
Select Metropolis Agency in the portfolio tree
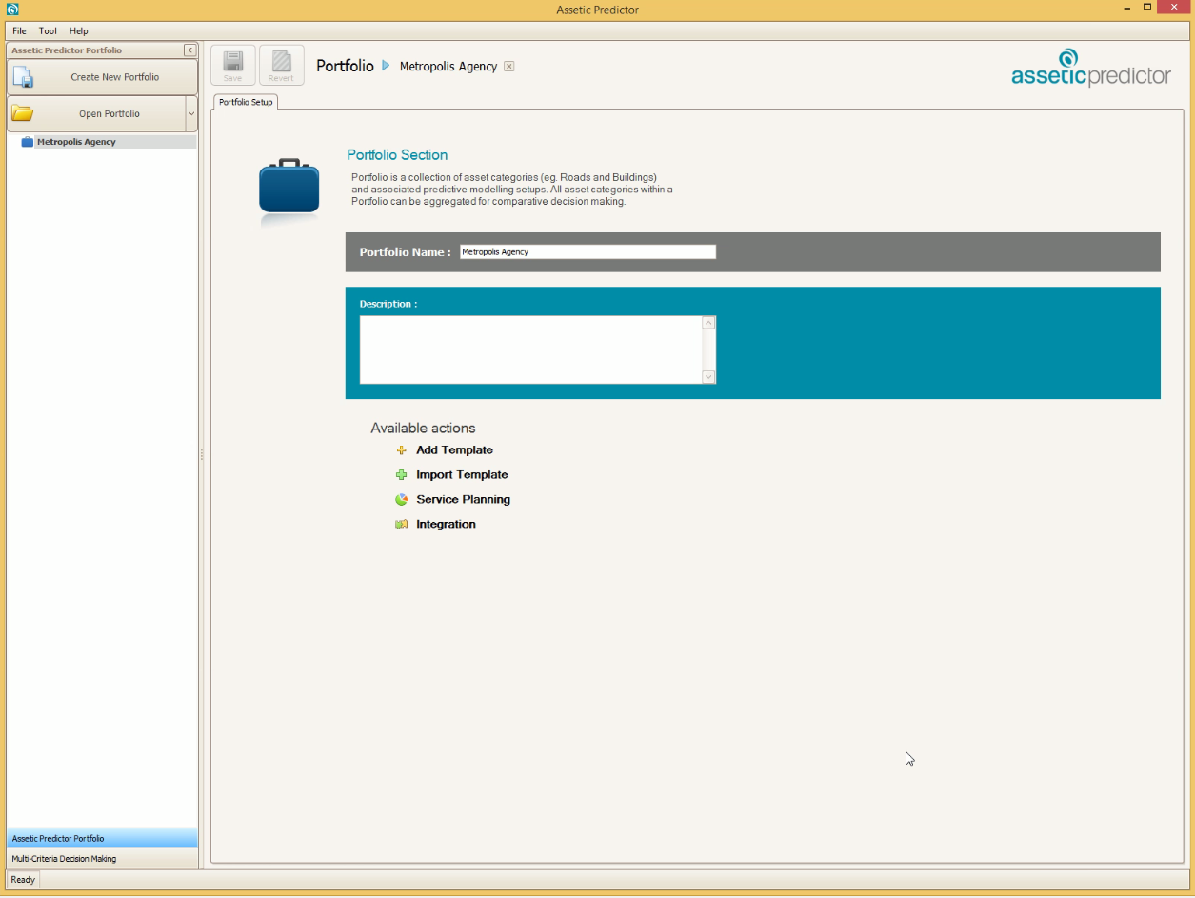click(76, 142)
